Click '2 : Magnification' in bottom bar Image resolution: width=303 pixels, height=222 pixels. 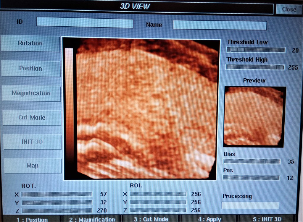[92, 219]
